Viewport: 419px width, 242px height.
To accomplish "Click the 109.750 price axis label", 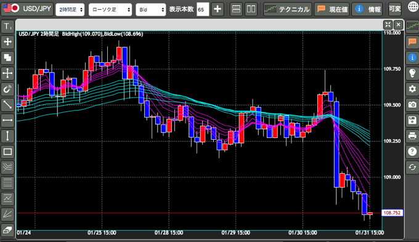I will [392, 69].
